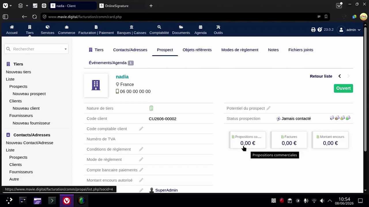Click the Ouvert status badge

click(343, 88)
